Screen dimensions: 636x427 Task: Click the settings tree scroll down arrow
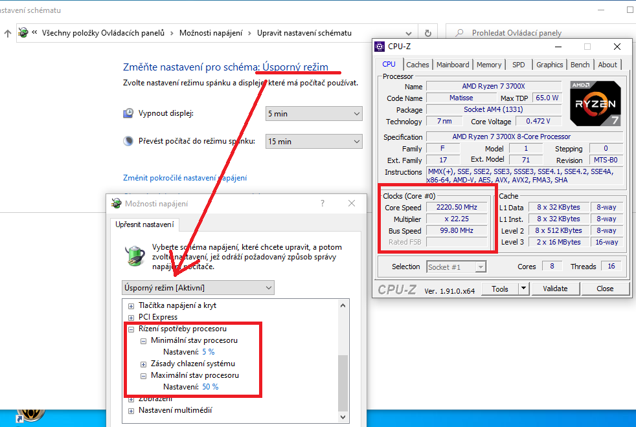coord(343,417)
